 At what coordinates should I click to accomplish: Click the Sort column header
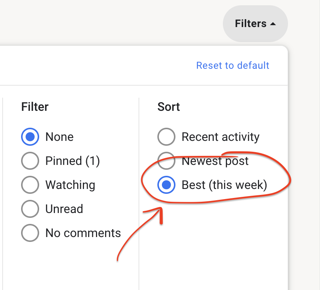(168, 107)
